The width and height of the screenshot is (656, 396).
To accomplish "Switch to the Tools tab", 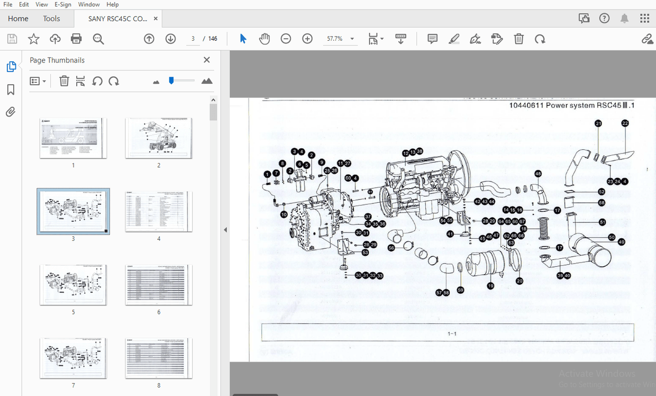I will (51, 19).
